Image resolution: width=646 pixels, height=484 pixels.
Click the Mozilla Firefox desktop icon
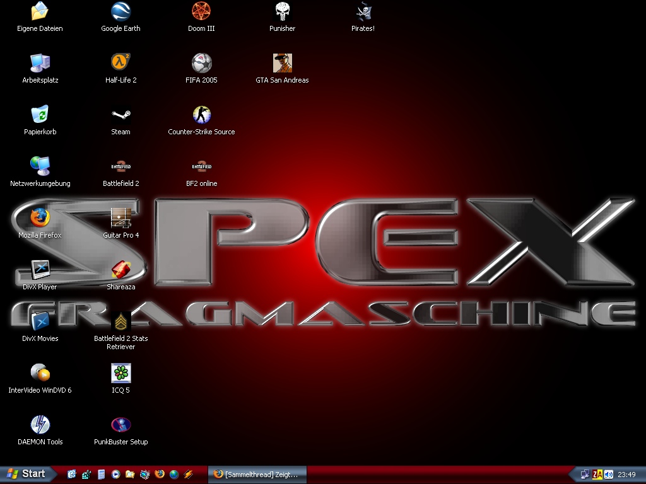[x=40, y=218]
